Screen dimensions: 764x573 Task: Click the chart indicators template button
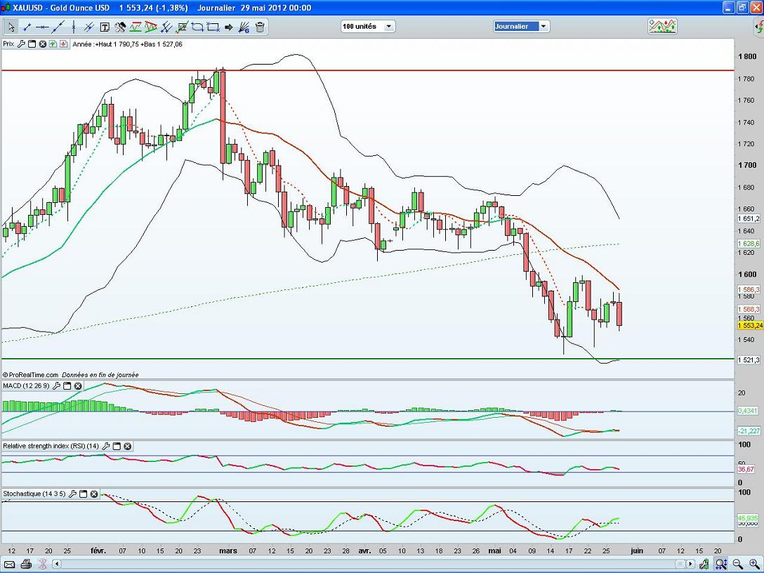tap(662, 27)
